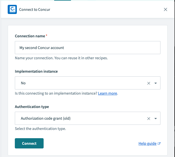Close the Connect to Concur dialog

click(x=165, y=9)
